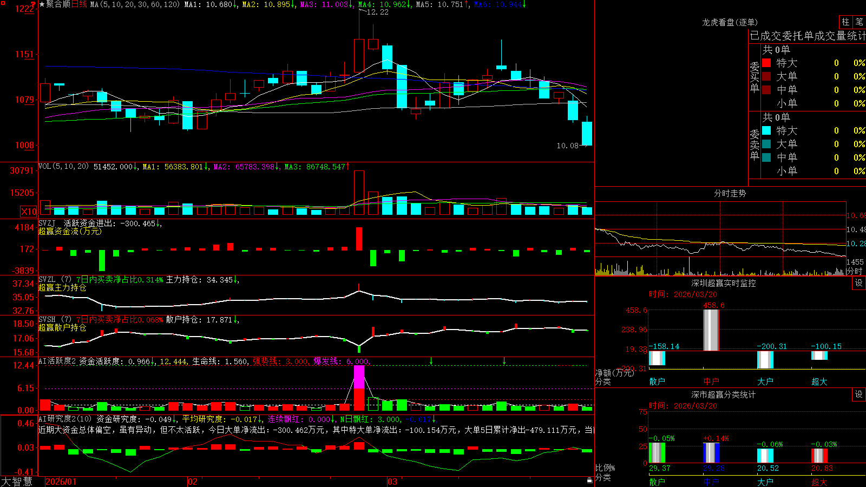Viewport: 866px width, 487px height.
Task: Click the 超赢散户持仓 label
Action: coord(62,328)
